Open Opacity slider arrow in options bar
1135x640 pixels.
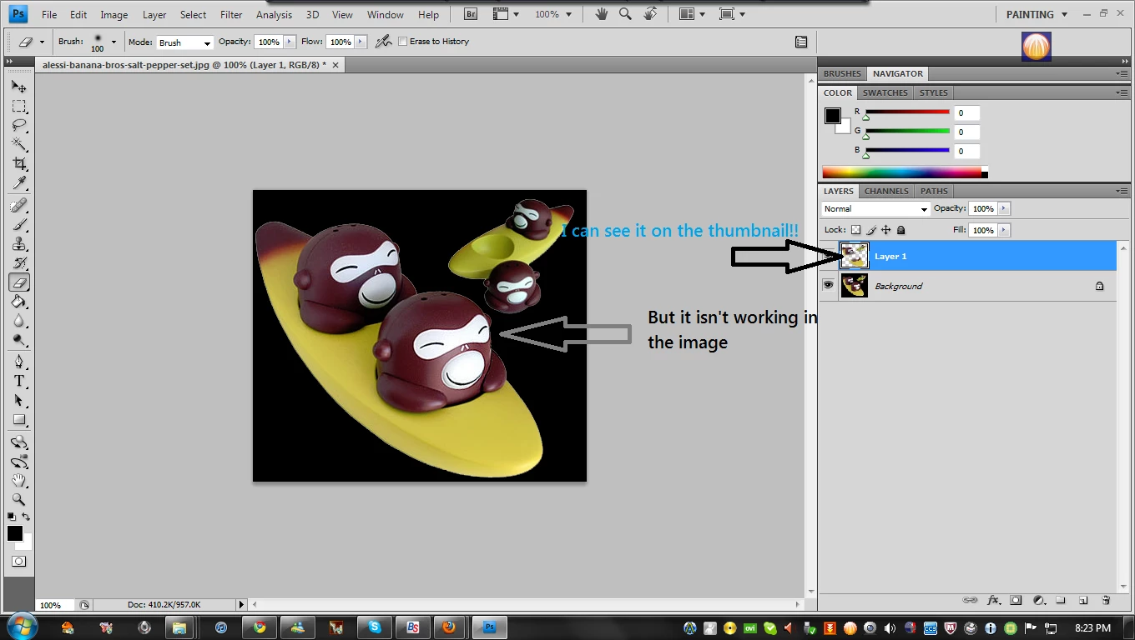click(x=290, y=42)
